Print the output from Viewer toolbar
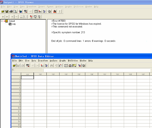152x128 pixels. [11, 11]
